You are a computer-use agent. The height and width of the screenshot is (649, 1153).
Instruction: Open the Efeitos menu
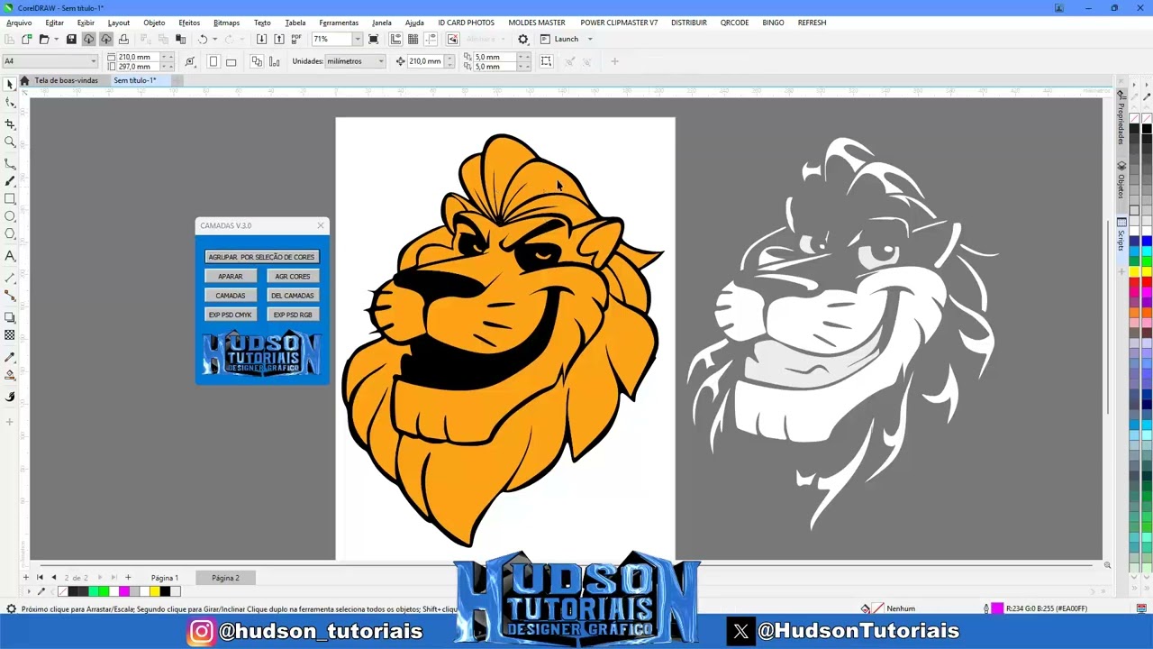[x=189, y=23]
